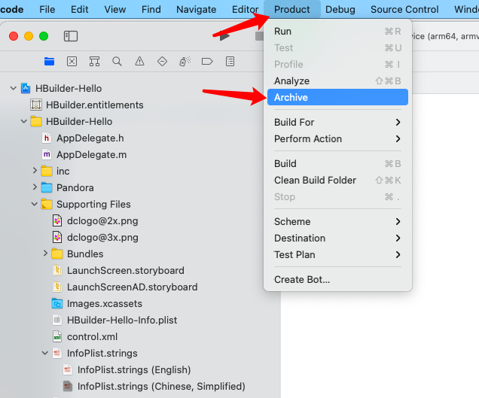Image resolution: width=479 pixels, height=398 pixels.
Task: Open the Edit menu
Action: click(x=79, y=10)
